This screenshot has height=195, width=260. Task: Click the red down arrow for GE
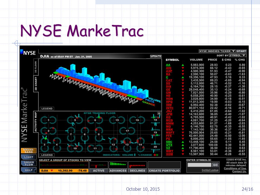point(183,90)
